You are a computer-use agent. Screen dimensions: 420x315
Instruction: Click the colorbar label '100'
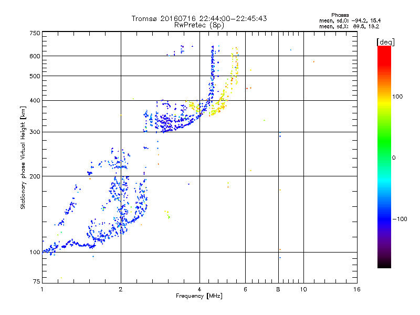[397, 97]
